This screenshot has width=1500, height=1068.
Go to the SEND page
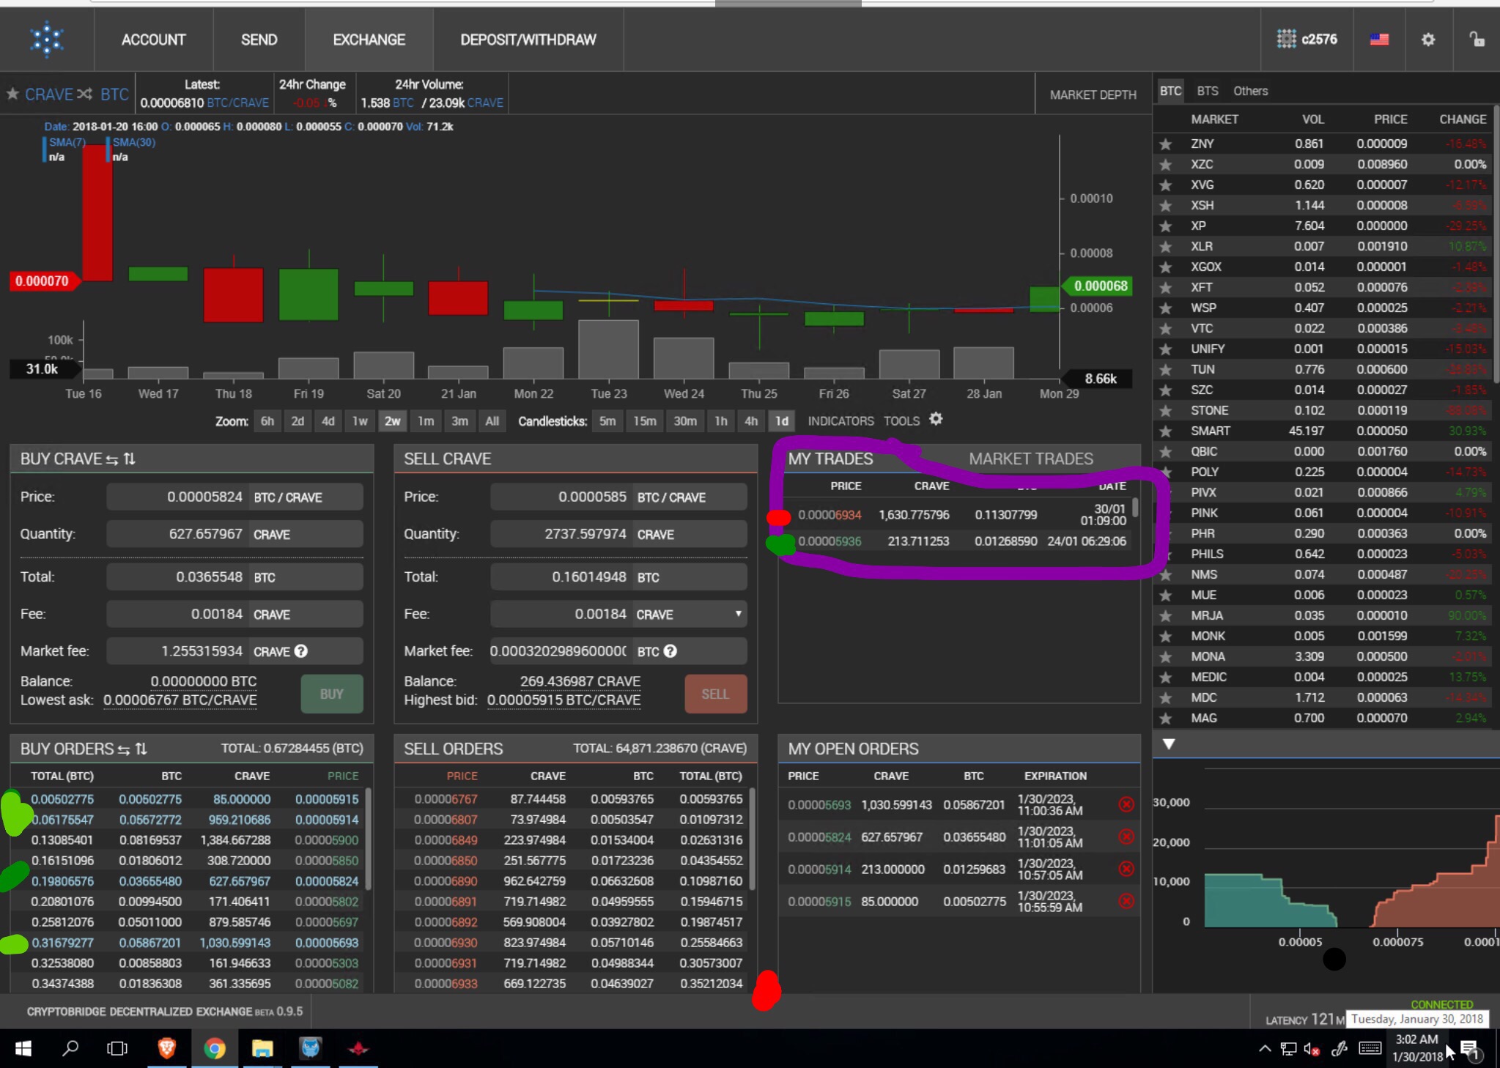259,40
